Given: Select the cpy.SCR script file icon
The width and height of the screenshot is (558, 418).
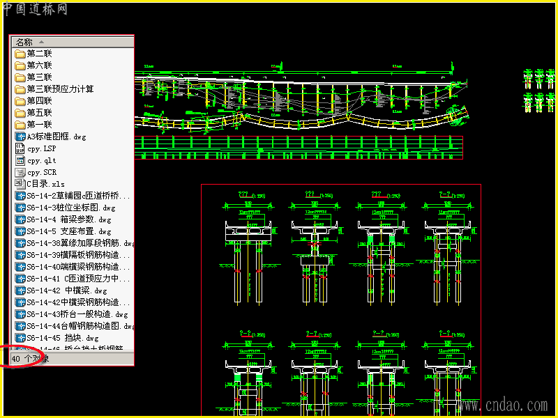Looking at the screenshot, I should click(20, 172).
